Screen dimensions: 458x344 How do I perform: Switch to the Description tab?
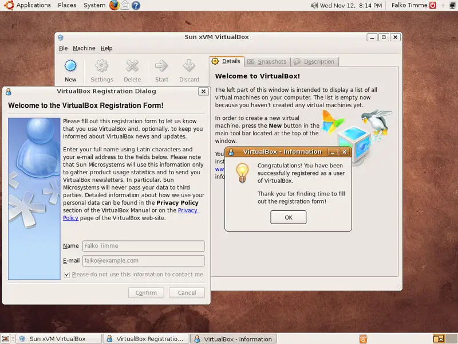click(314, 62)
